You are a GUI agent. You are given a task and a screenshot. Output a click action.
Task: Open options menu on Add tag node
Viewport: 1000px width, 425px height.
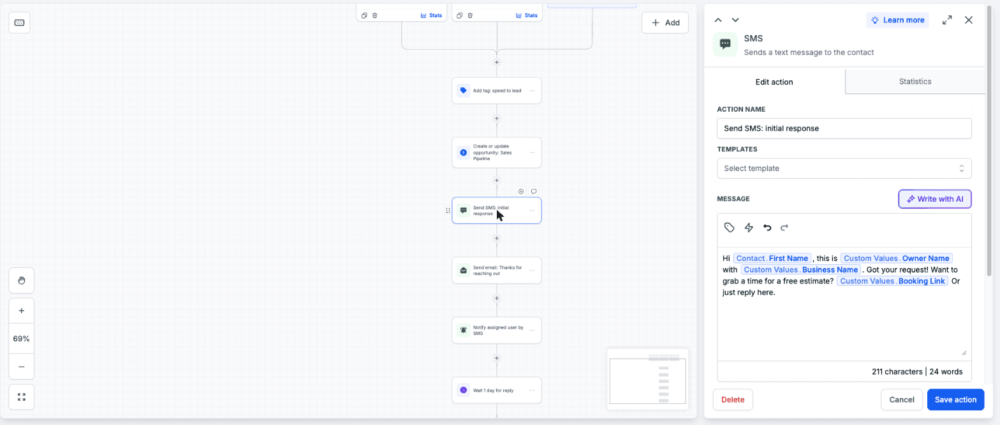[532, 91]
